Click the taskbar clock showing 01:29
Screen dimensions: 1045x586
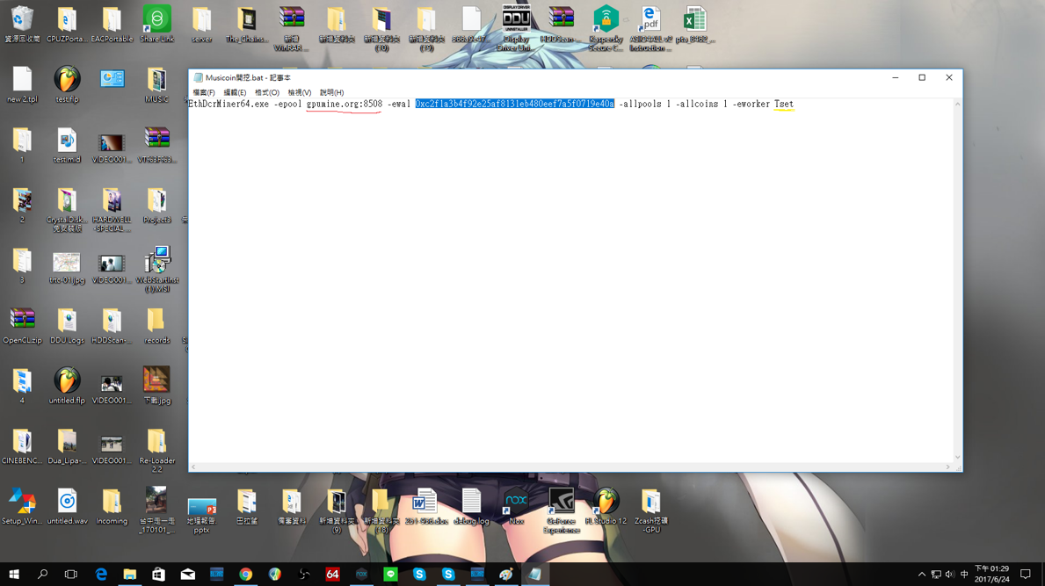(x=991, y=574)
